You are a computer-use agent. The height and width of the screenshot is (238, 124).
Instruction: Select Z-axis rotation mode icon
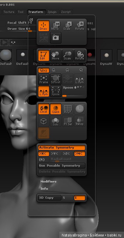click(81, 70)
